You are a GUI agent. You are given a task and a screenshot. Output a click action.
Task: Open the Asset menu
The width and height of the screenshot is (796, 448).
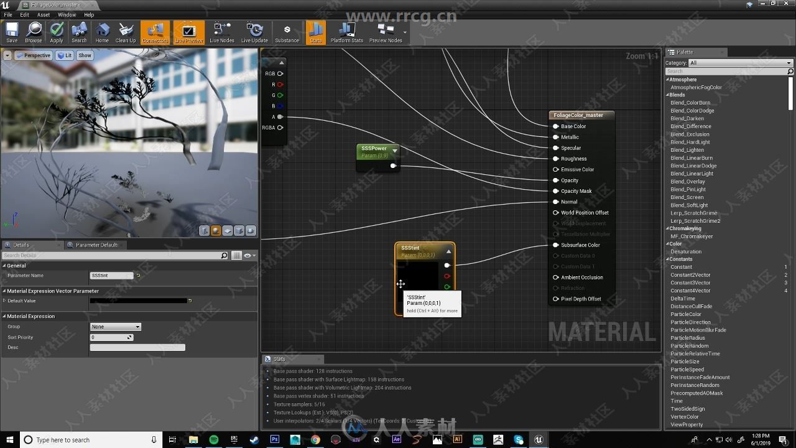tap(44, 15)
